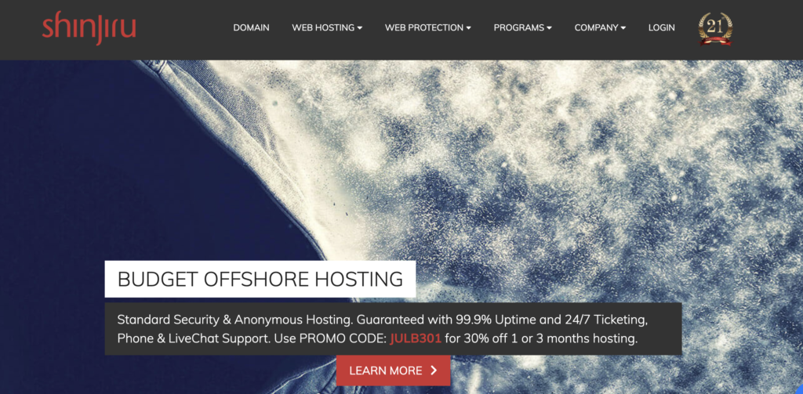This screenshot has width=803, height=394.
Task: Click the 21 anniversary laurel badge
Action: click(x=715, y=29)
